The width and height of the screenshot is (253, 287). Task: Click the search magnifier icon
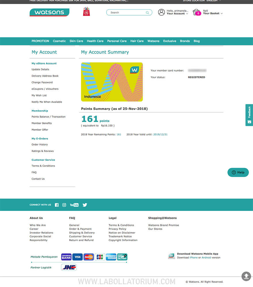[147, 12]
